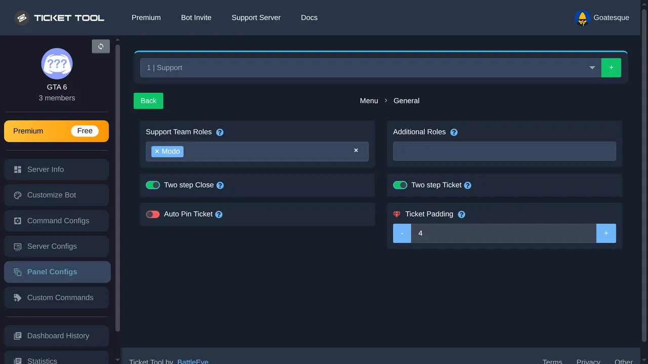The image size is (648, 364).
Task: Open the Bot Invite nav link
Action: [x=196, y=18]
